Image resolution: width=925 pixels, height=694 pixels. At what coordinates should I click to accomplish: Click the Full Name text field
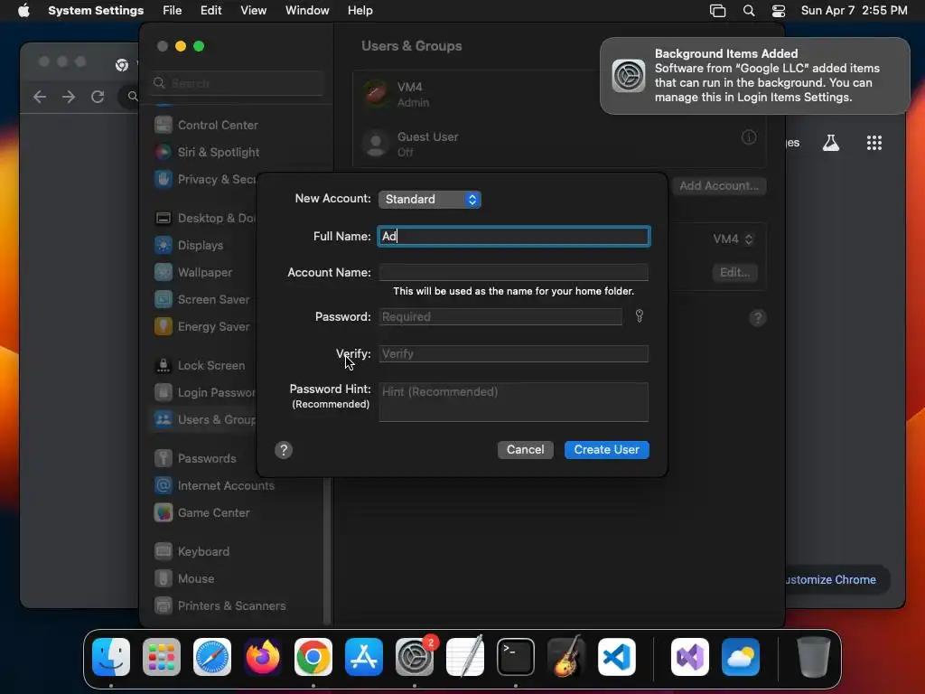click(514, 236)
